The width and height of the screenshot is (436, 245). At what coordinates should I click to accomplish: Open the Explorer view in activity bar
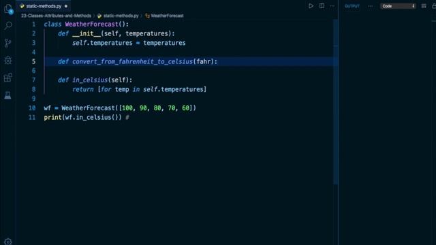click(x=8, y=8)
